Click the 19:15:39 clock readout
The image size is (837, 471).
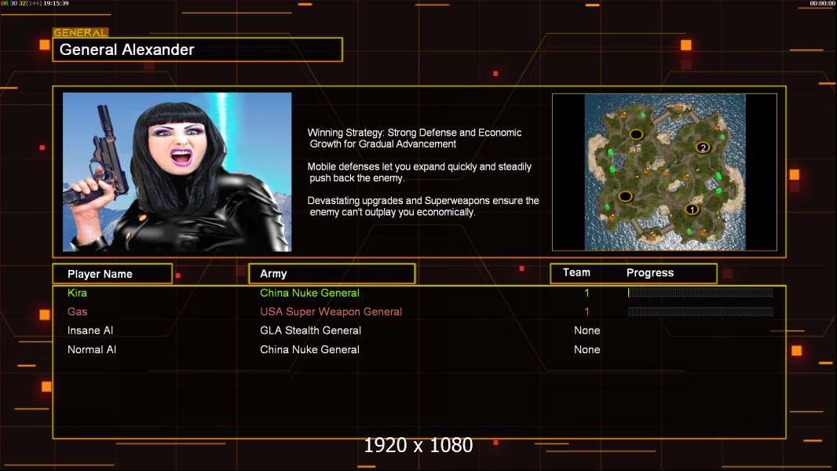pyautogui.click(x=56, y=3)
